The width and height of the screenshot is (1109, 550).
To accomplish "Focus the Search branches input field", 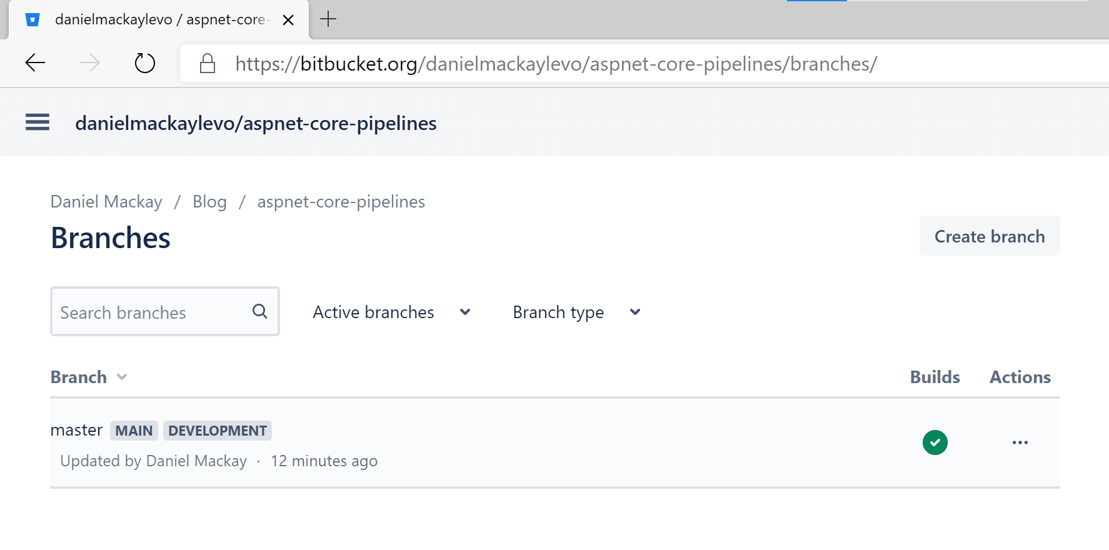I will 165,311.
